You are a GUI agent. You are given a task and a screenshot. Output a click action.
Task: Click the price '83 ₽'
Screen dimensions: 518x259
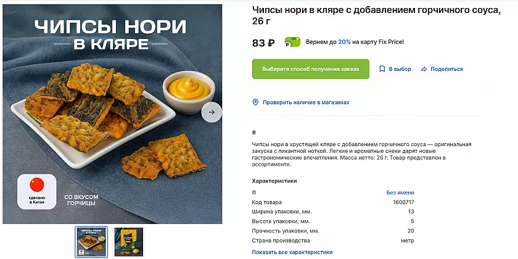[263, 43]
